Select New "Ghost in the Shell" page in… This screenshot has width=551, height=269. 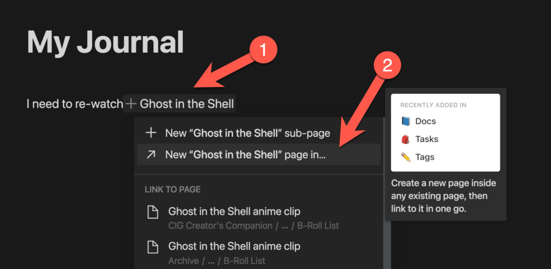245,155
